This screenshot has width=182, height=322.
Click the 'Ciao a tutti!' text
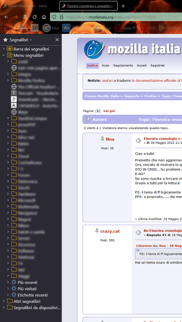145,154
